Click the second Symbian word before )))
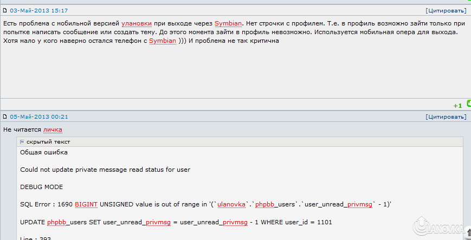471x240 pixels. point(163,41)
